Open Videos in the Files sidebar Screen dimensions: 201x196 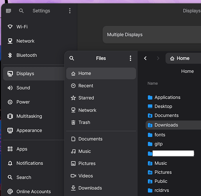(x=101, y=176)
